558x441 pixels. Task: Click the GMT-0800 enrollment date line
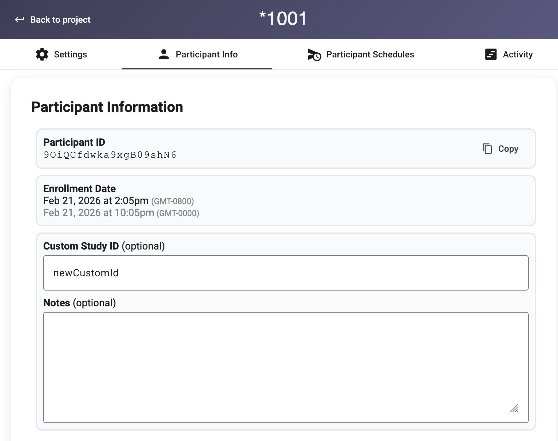[118, 201]
